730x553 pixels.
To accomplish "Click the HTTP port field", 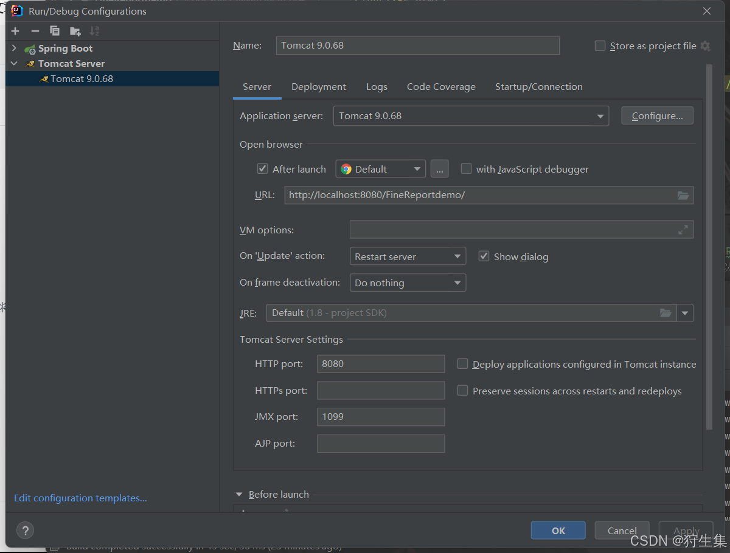I will pyautogui.click(x=381, y=364).
